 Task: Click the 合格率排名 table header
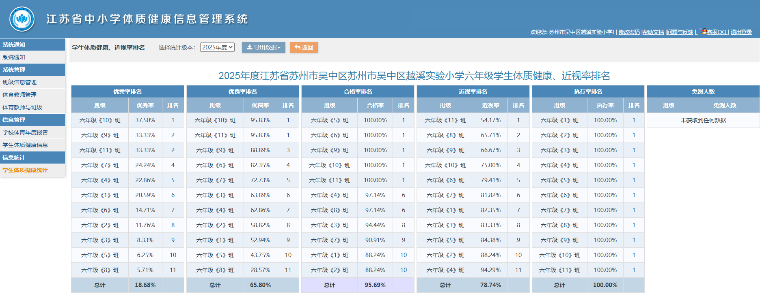[x=358, y=92]
